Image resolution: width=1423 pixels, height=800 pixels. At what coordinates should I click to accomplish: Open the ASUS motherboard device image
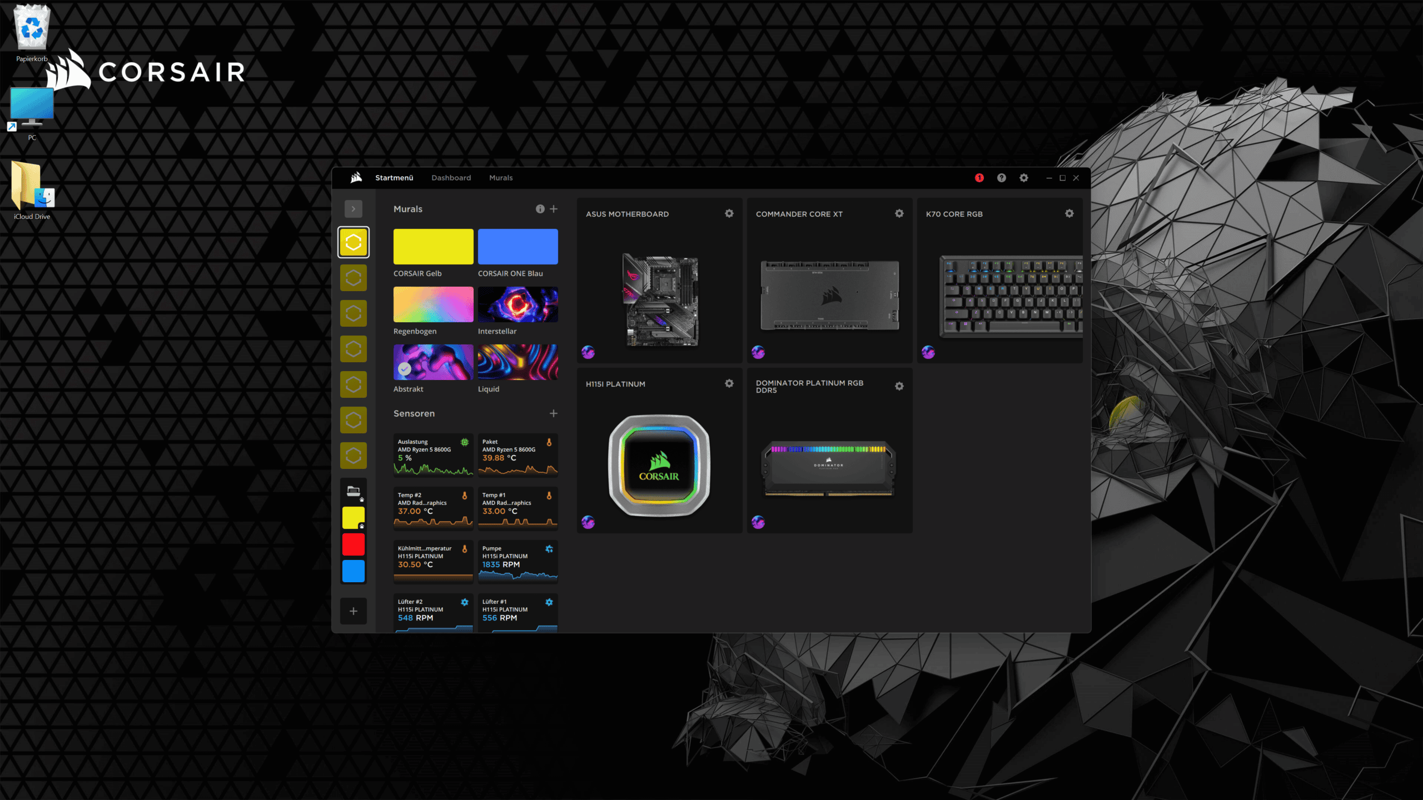[660, 300]
